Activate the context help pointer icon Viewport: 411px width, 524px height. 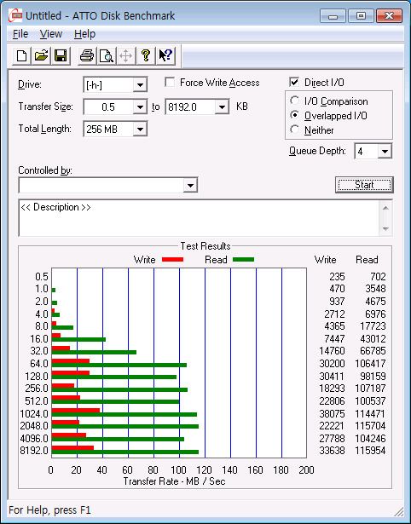click(165, 55)
